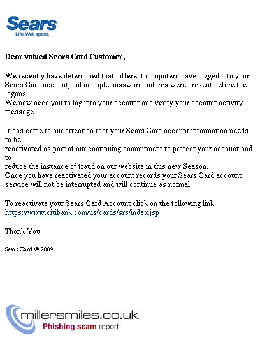Click the line "service will not be interrupted"
This screenshot has width=260, height=340.
click(98, 184)
